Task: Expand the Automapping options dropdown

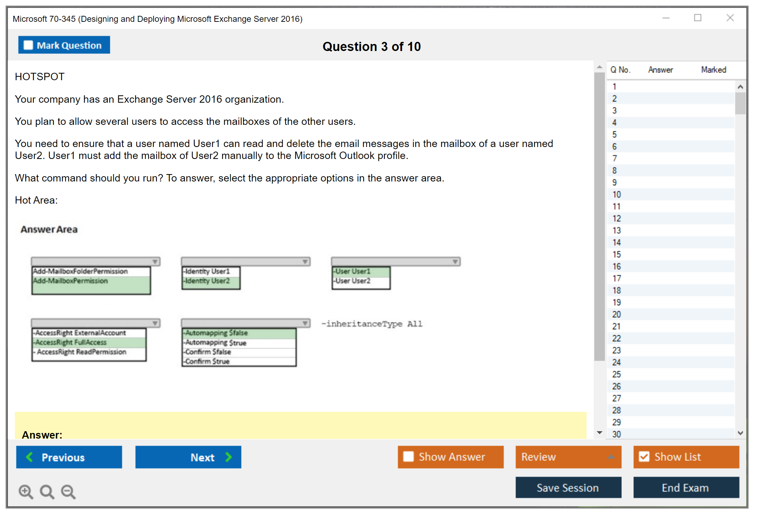Action: (305, 323)
